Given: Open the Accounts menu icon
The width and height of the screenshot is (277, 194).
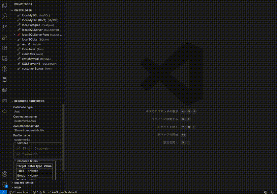Looking at the screenshot, I should (5, 174).
